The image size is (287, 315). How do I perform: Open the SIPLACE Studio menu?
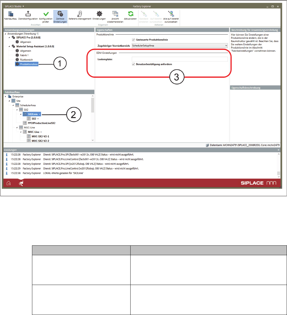pyautogui.click(x=15, y=6)
